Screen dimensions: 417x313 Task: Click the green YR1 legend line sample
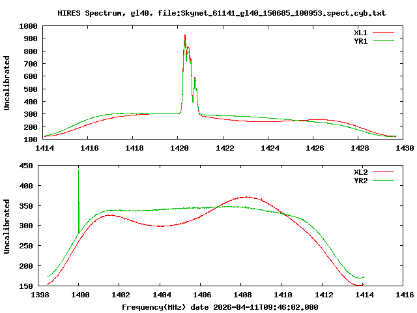383,41
